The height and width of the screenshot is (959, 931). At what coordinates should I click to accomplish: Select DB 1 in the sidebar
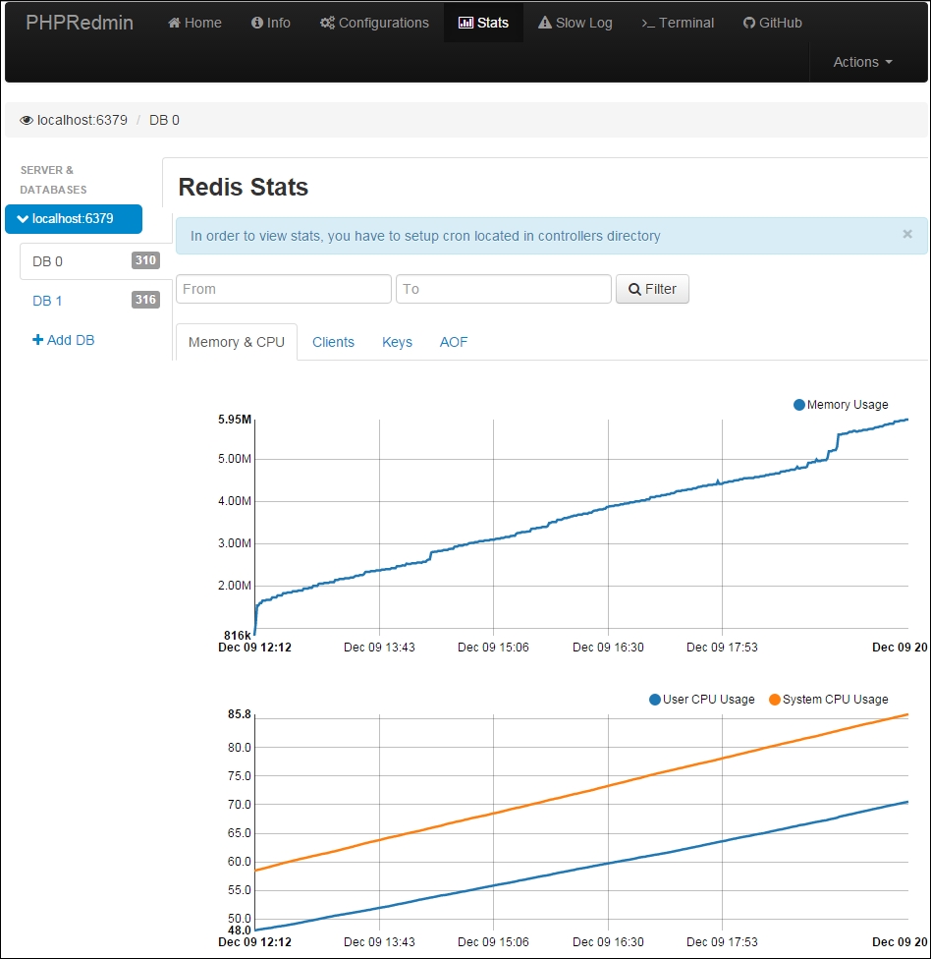click(x=47, y=301)
